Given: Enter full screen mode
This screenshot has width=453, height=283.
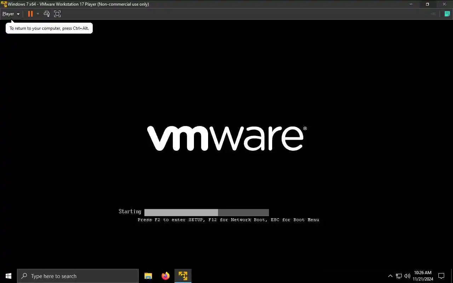Looking at the screenshot, I should point(57,14).
